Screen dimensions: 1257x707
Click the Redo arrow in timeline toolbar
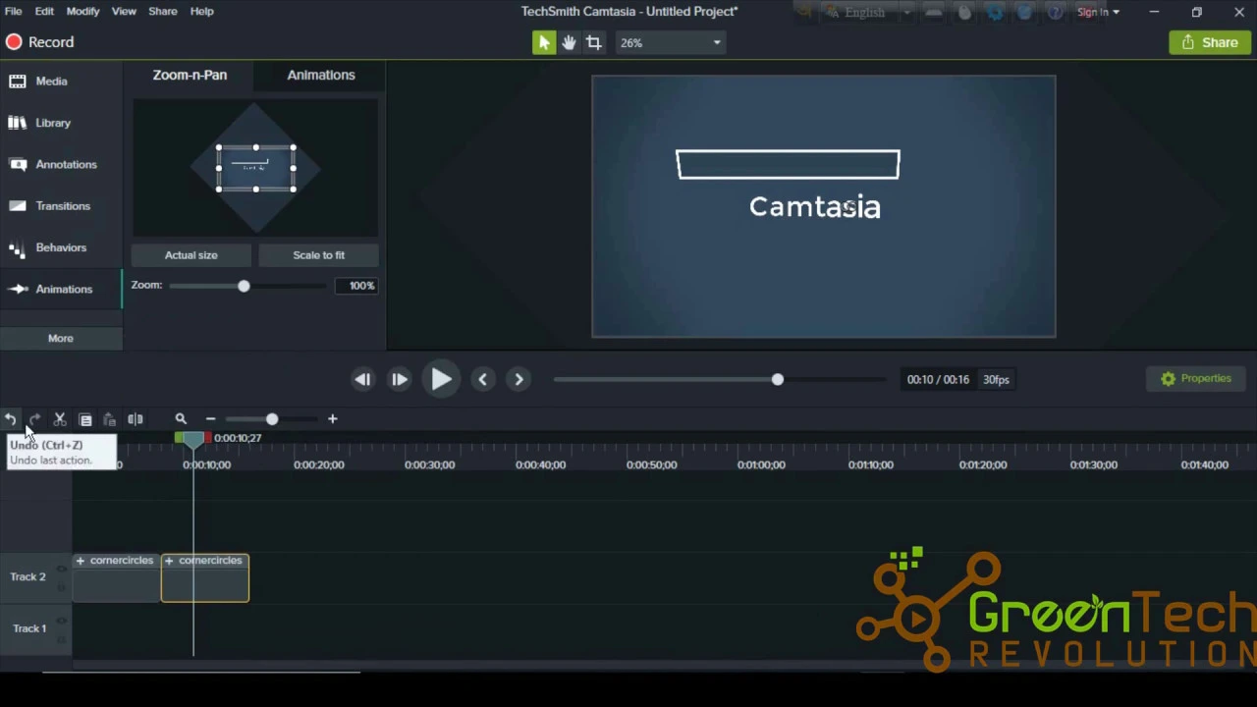coord(34,419)
